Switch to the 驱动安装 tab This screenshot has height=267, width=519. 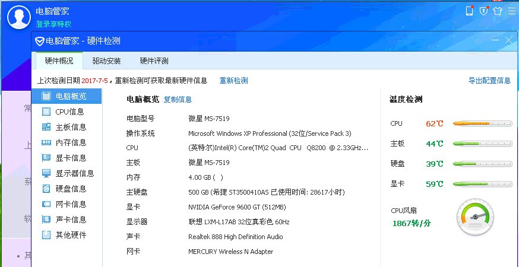106,61
